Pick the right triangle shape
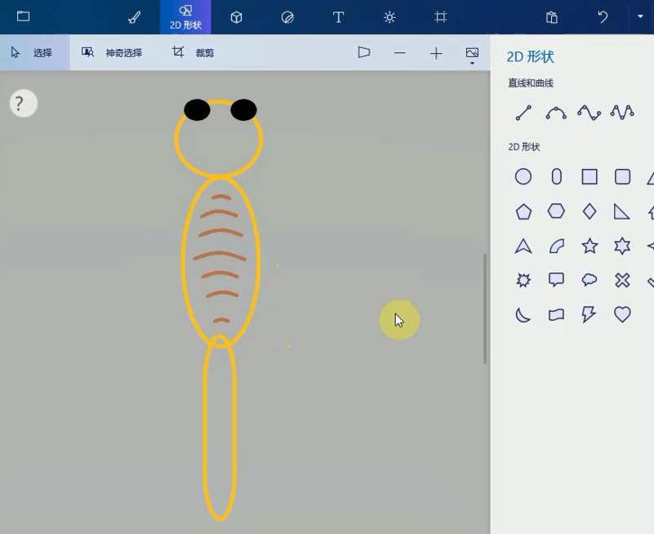 point(621,211)
